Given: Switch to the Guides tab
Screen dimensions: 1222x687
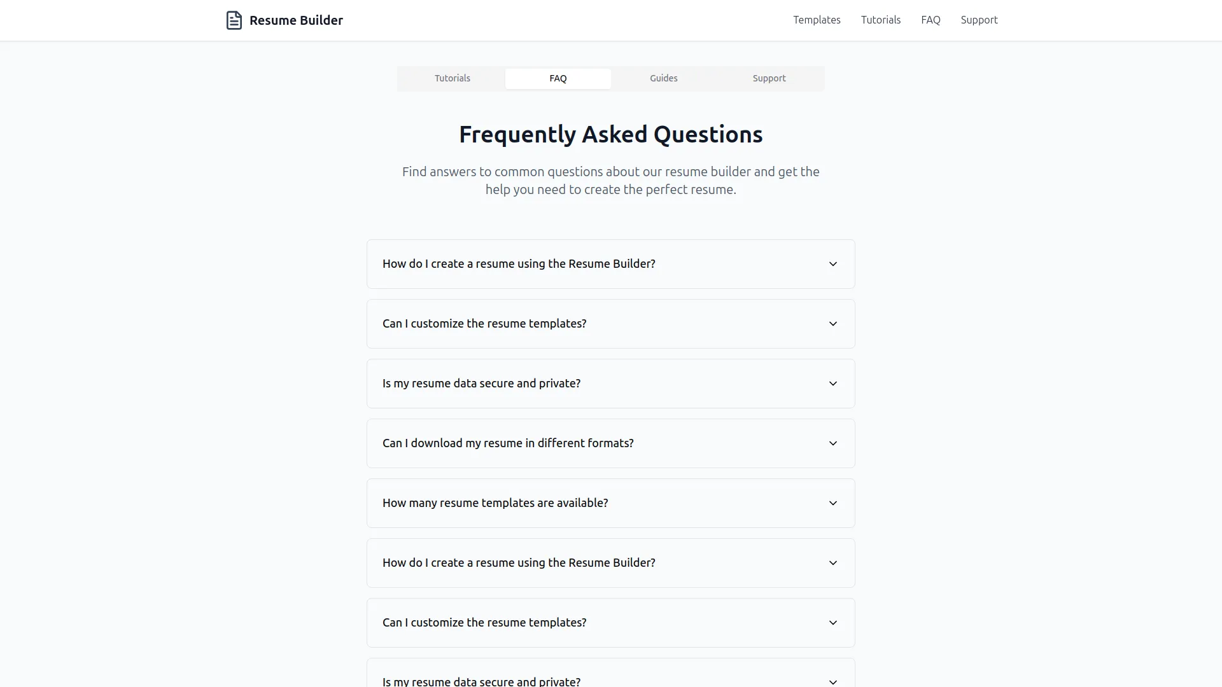Looking at the screenshot, I should click(663, 78).
